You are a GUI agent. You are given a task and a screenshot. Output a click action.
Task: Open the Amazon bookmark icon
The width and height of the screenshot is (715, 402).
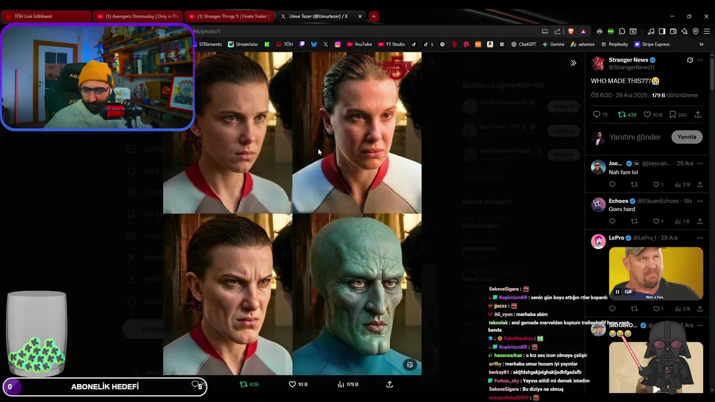coord(490,44)
